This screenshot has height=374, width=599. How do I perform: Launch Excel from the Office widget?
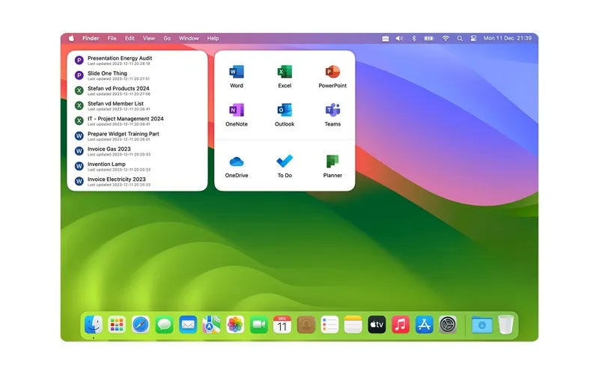pos(285,77)
